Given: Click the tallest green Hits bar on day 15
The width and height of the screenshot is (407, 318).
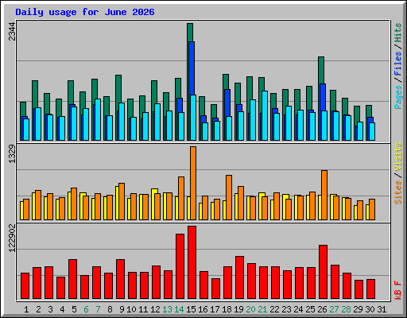Looking at the screenshot, I should 190,33.
